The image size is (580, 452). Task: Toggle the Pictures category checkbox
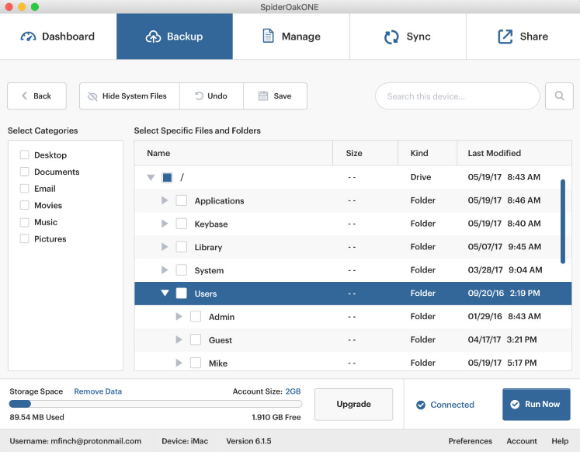(24, 238)
